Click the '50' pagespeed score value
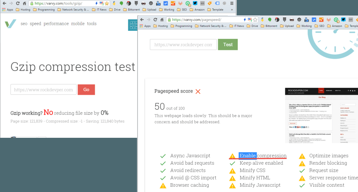 (x=159, y=107)
